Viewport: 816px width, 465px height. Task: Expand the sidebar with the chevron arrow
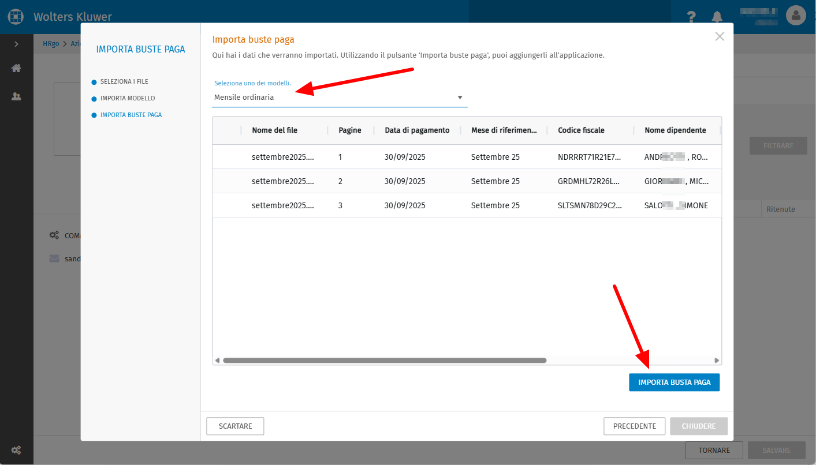click(16, 44)
